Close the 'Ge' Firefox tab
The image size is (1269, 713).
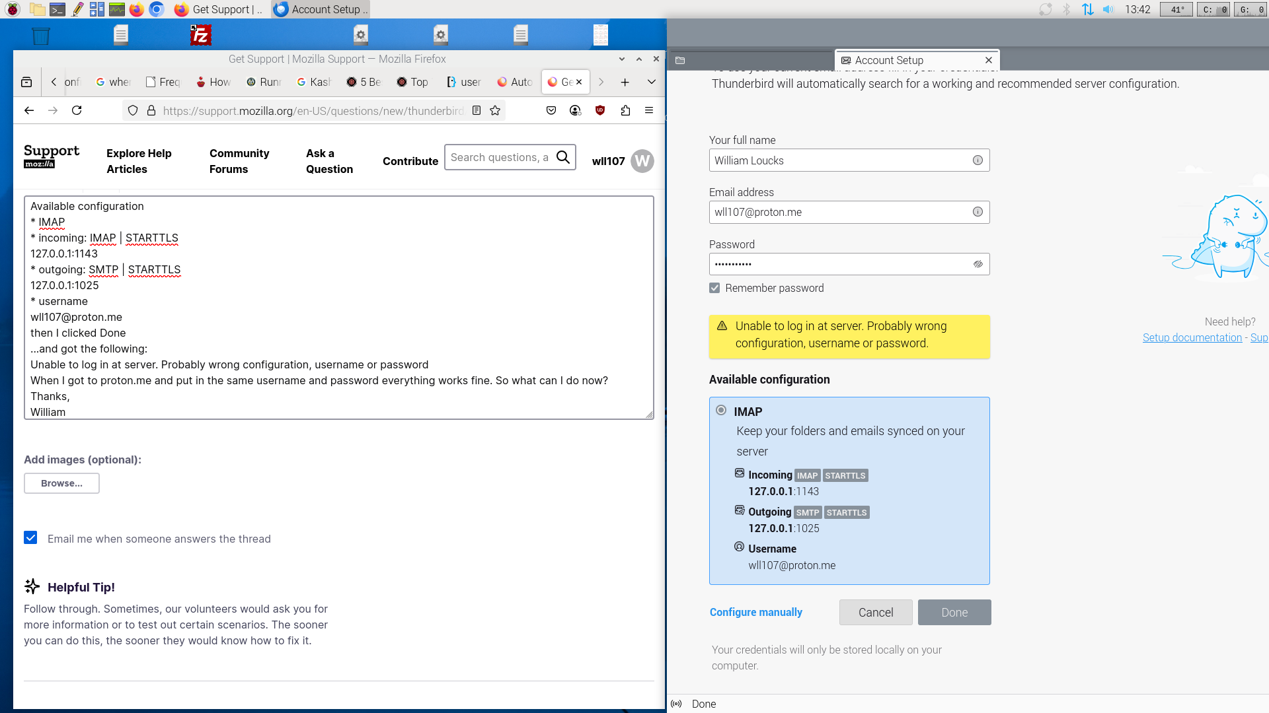[x=579, y=82]
